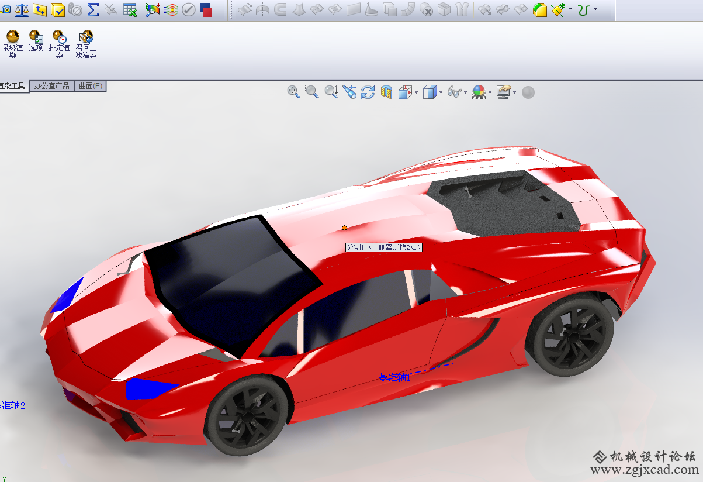The width and height of the screenshot is (703, 482).
Task: Click the yellow-green solid body icon
Action: point(540,9)
